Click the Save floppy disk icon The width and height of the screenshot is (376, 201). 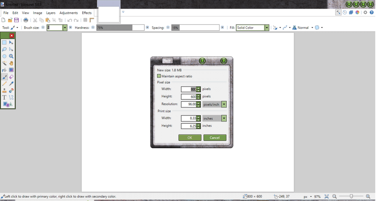point(16,20)
